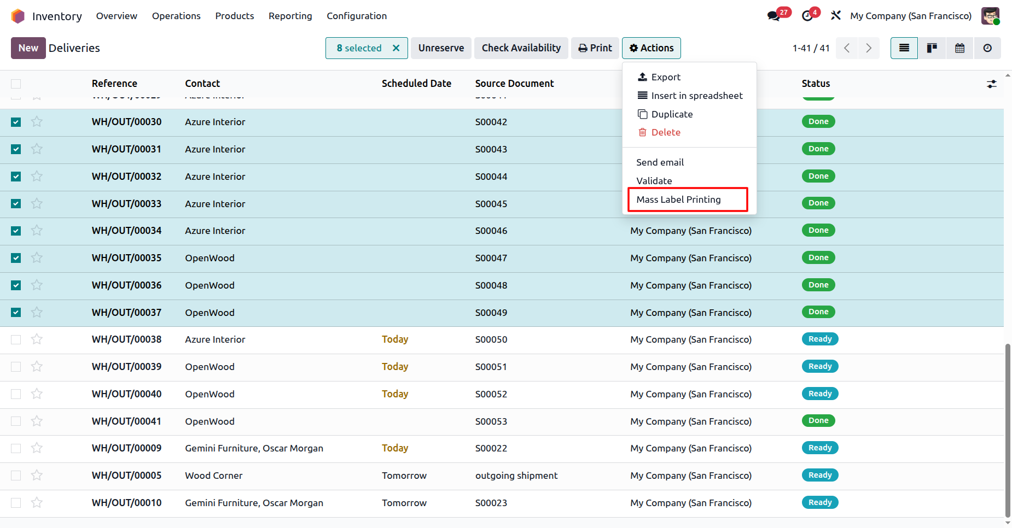The width and height of the screenshot is (1012, 528).
Task: Open optional columns settings icon
Action: [x=991, y=84]
